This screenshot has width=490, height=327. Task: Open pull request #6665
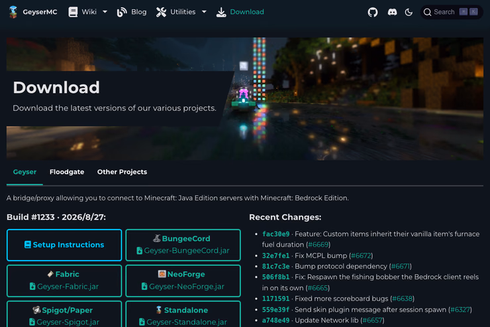pos(318,288)
